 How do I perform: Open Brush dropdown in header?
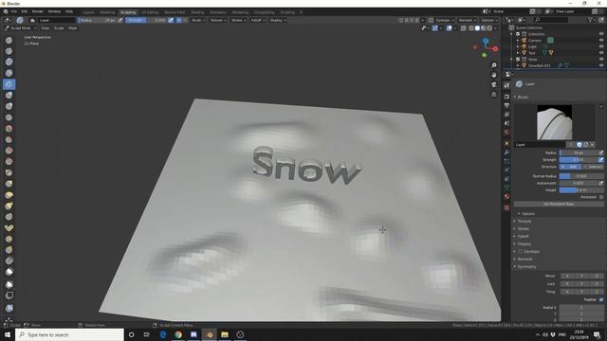pyautogui.click(x=198, y=20)
